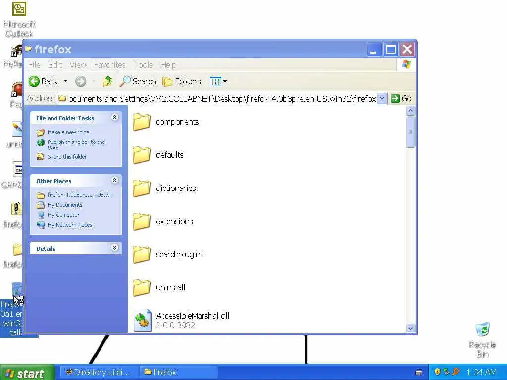The width and height of the screenshot is (507, 380).
Task: Open the Back history dropdown arrow
Action: tap(65, 81)
